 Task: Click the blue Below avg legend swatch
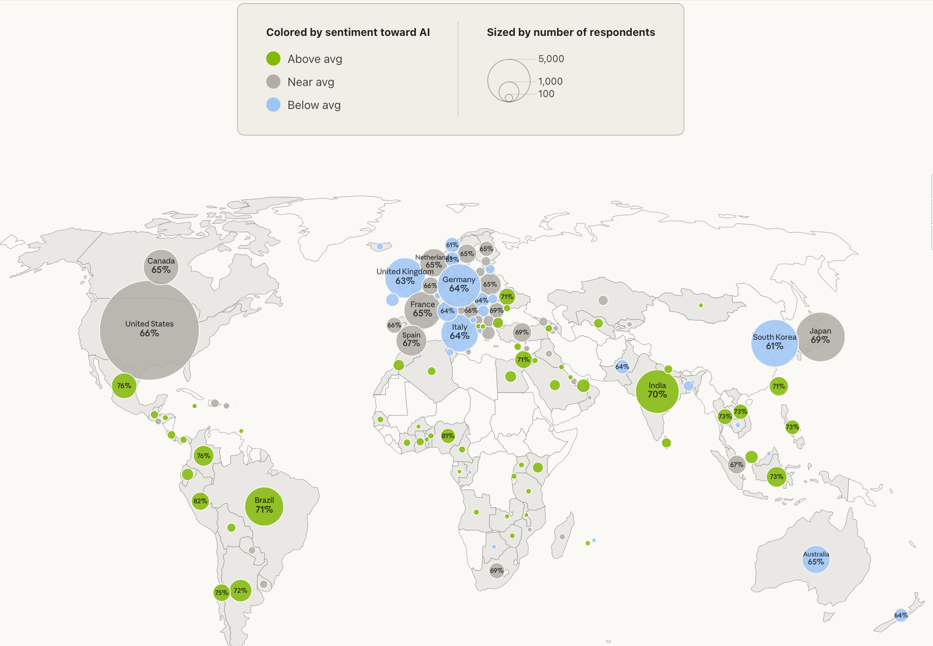point(273,105)
